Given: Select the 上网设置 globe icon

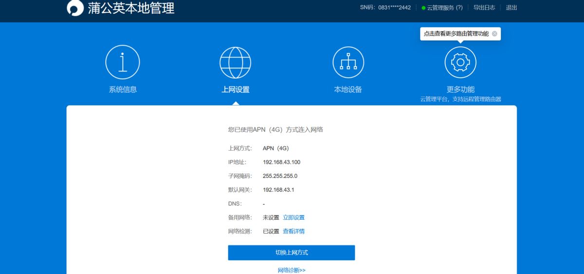Looking at the screenshot, I should [x=236, y=63].
